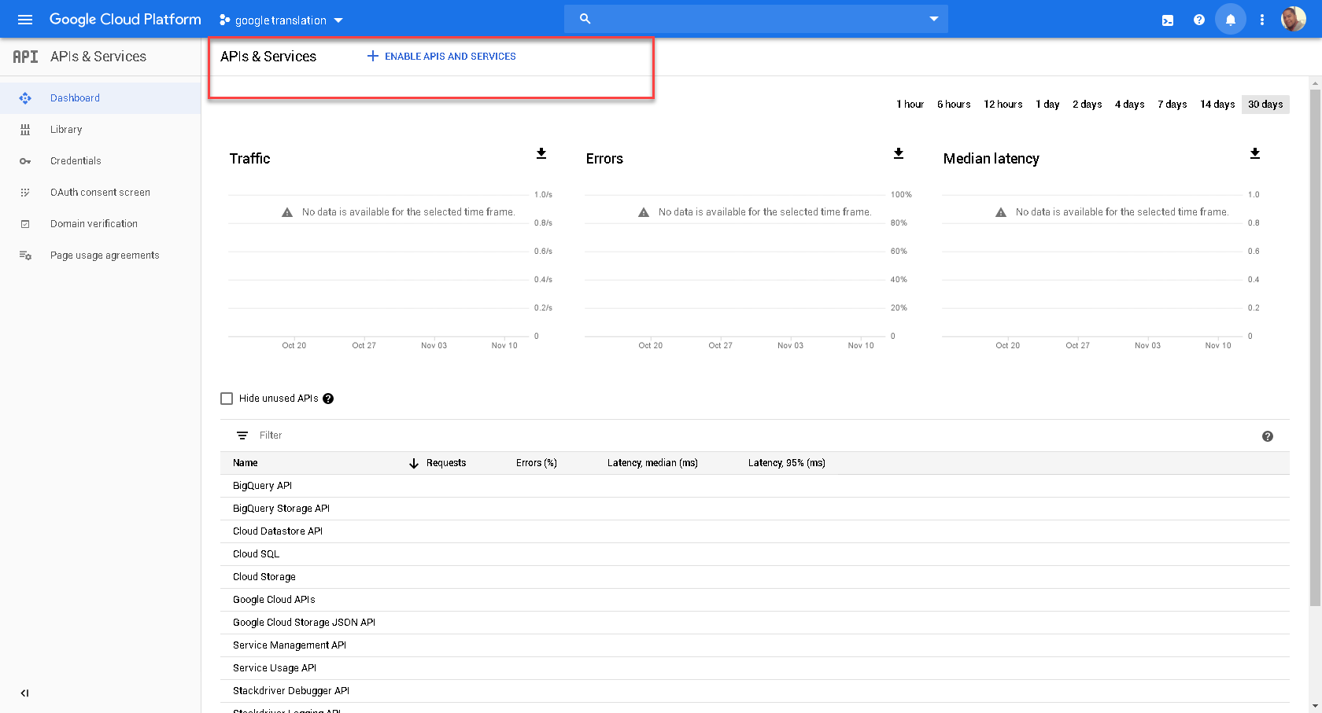The height and width of the screenshot is (713, 1322).
Task: Select the 2 days time range
Action: (x=1087, y=104)
